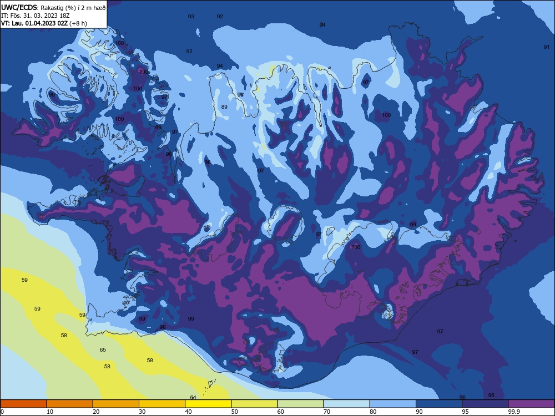Click the light blue 80–90 legend swatch
The image size is (555, 416).
[393, 404]
